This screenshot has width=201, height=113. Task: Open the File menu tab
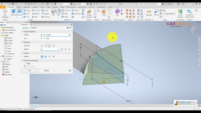tap(3, 7)
